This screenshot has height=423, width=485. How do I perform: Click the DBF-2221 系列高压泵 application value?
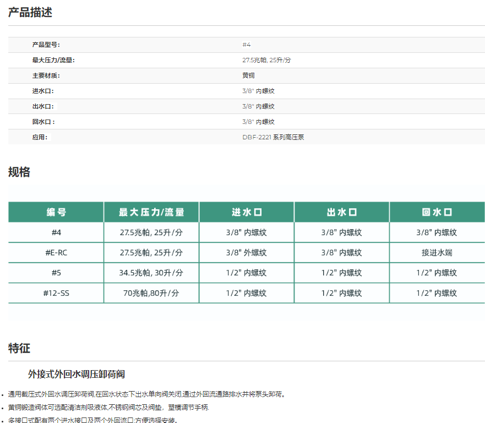click(x=273, y=137)
